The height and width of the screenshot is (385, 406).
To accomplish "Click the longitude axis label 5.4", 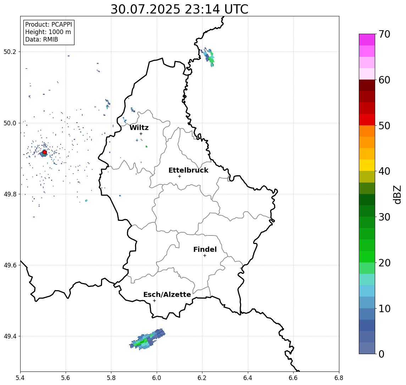I will click(20, 378).
